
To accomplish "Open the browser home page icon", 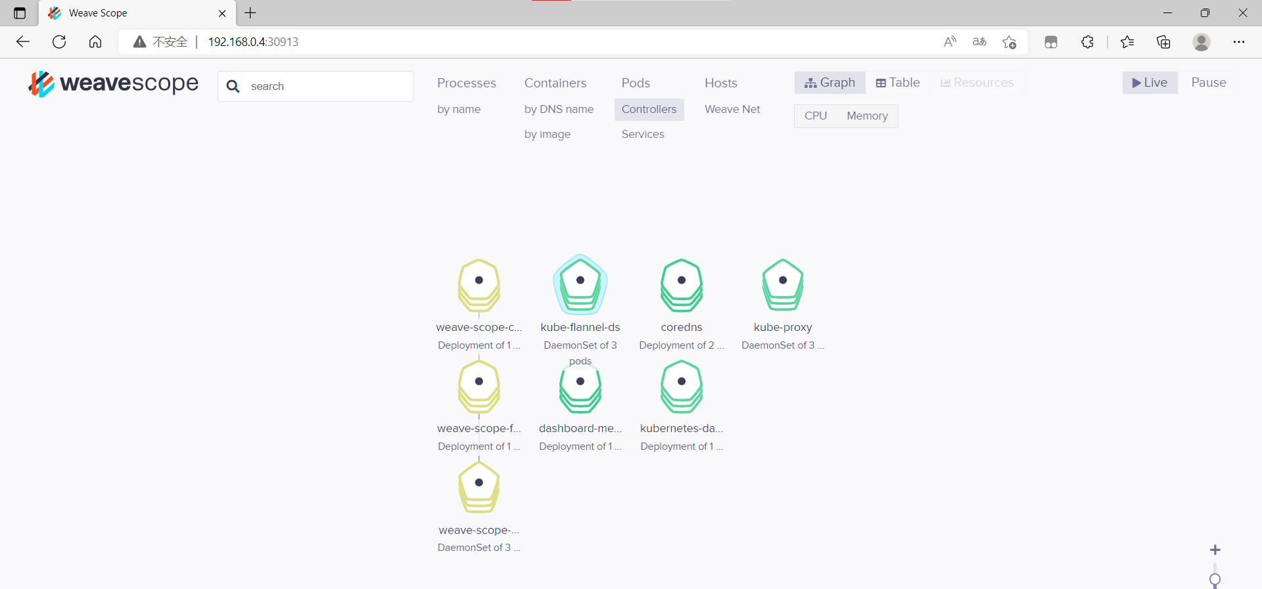I will point(95,42).
